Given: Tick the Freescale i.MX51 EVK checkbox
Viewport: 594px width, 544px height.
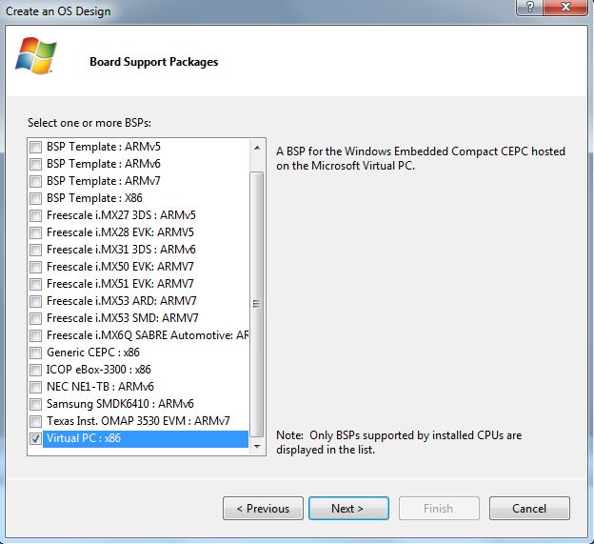Looking at the screenshot, I should (x=35, y=284).
